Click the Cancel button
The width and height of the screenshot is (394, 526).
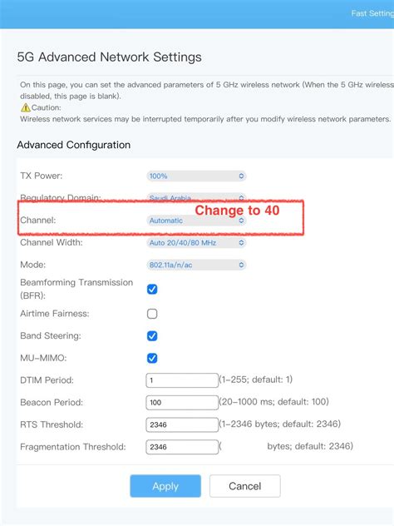coord(245,486)
